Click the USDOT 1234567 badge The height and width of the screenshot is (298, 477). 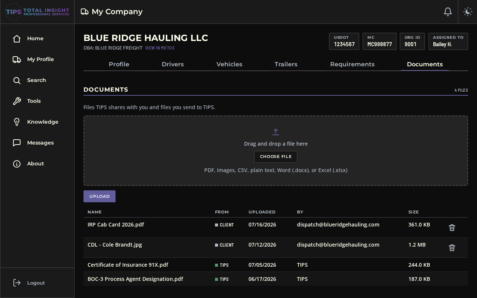(x=344, y=41)
